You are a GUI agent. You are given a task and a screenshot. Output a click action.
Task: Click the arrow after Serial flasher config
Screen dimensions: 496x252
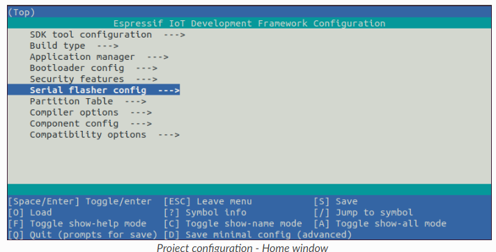click(x=169, y=90)
